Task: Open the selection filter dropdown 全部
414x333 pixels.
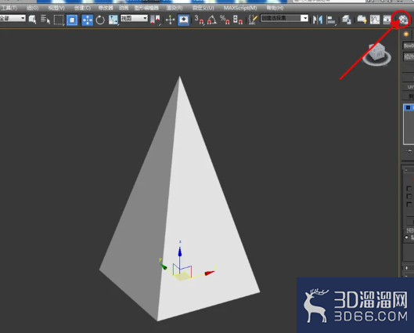Action: click(x=13, y=18)
